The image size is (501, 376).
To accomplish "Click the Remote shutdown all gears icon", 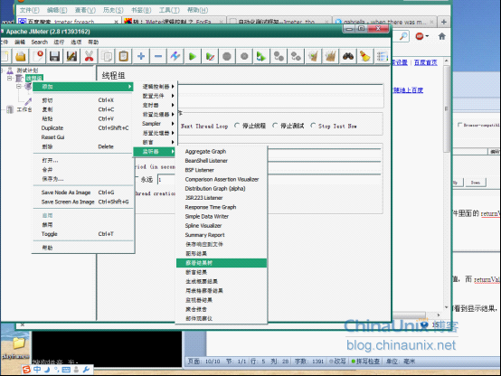I will pyautogui.click(x=296, y=57).
